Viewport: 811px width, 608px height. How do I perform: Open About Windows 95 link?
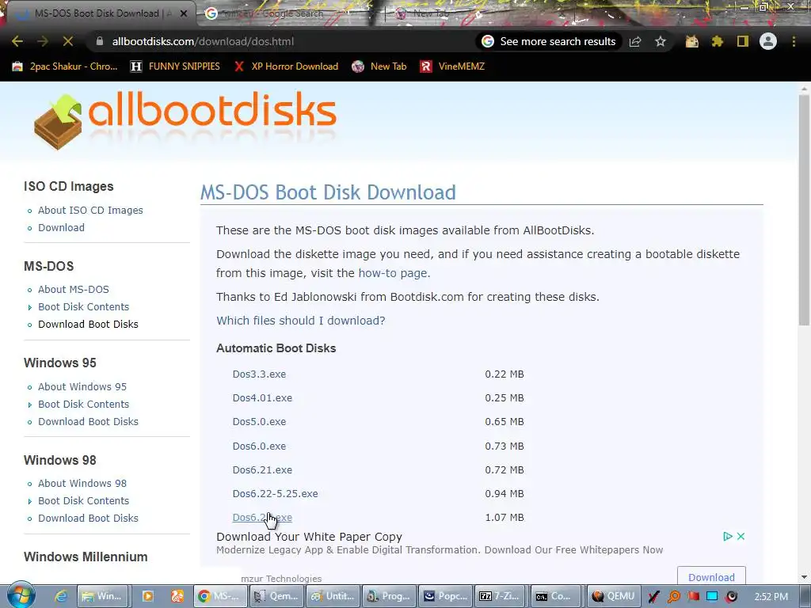click(82, 386)
